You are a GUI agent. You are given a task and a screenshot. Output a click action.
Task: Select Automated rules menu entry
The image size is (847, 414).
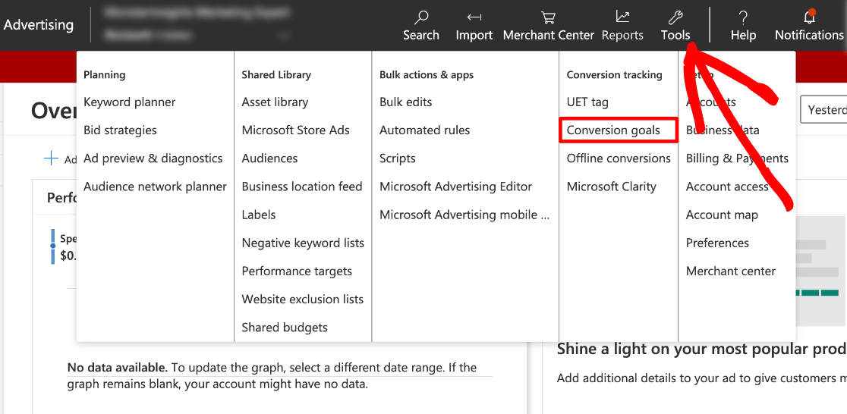424,130
